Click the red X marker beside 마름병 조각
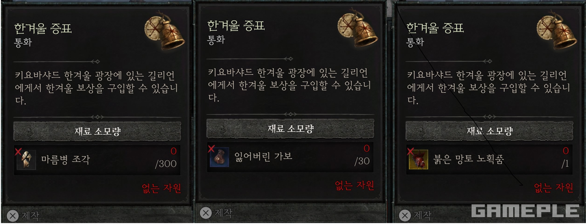586x224 pixels. [18, 150]
